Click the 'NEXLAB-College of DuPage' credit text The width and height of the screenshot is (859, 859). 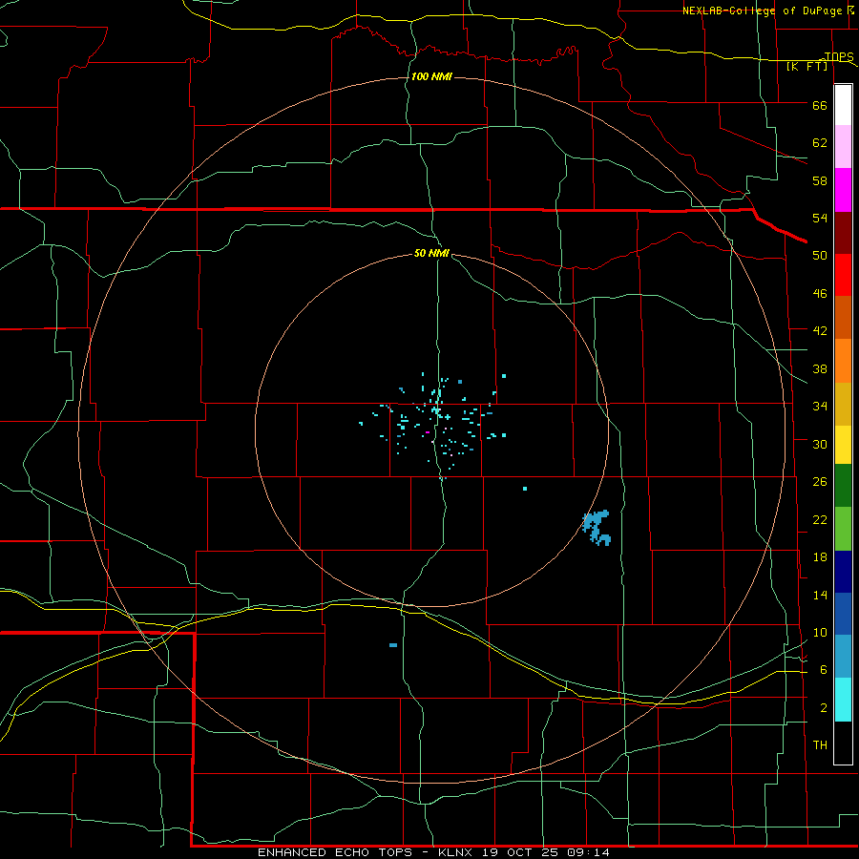[763, 10]
